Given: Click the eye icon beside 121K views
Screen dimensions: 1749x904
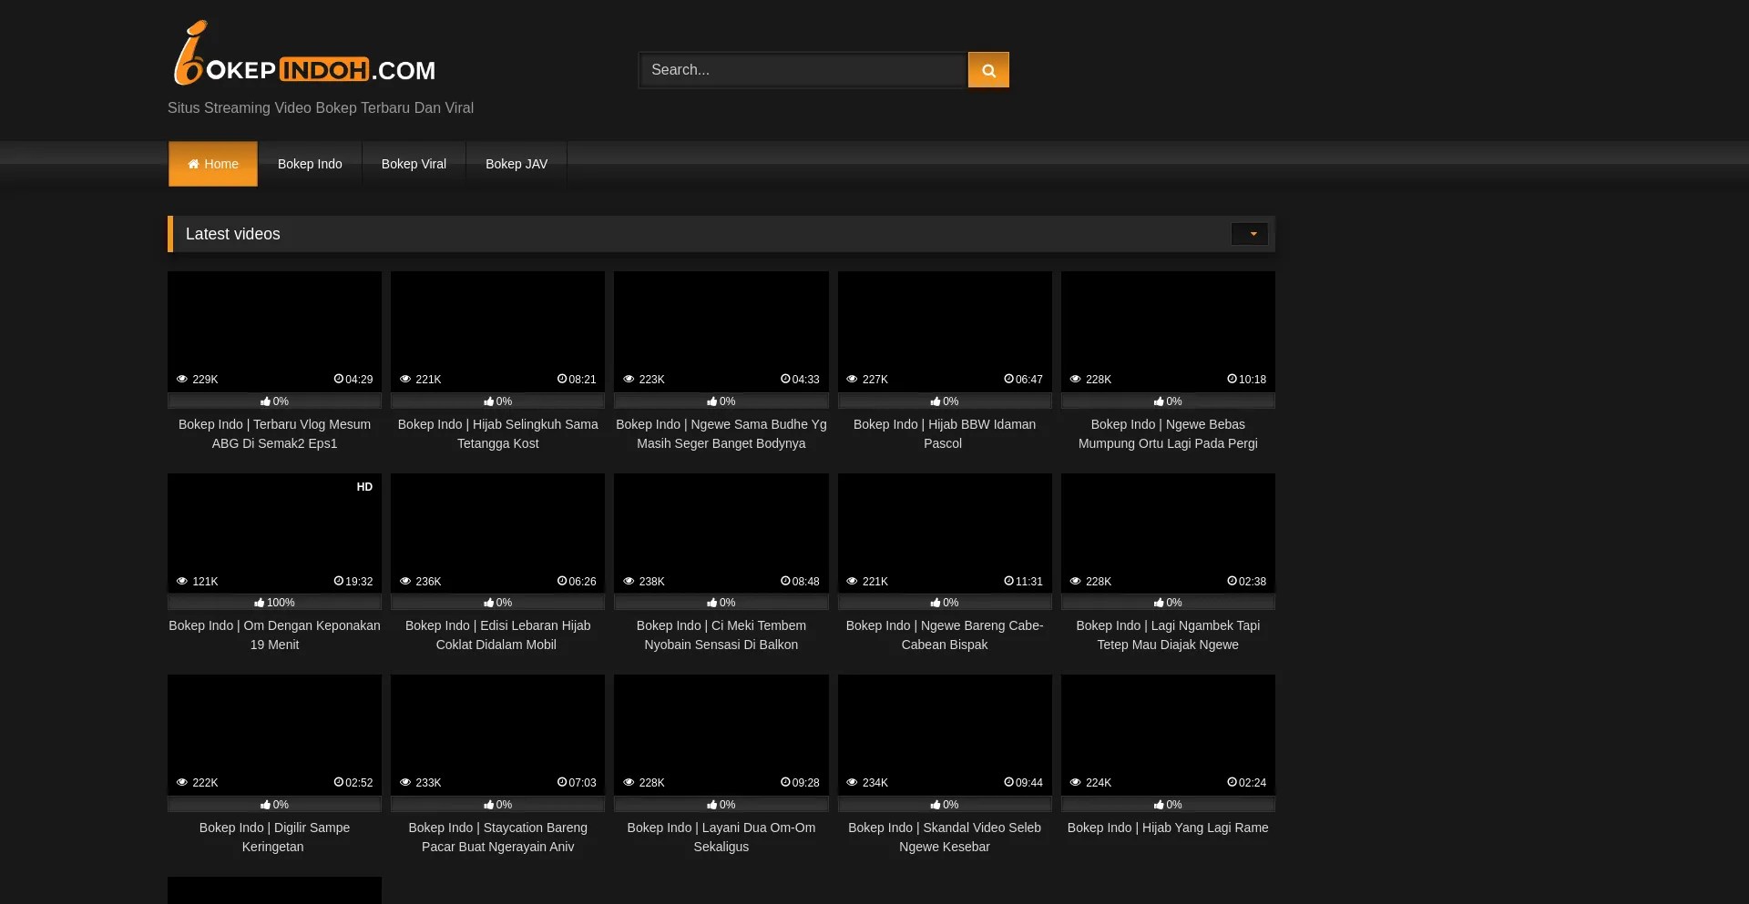Looking at the screenshot, I should tap(182, 582).
